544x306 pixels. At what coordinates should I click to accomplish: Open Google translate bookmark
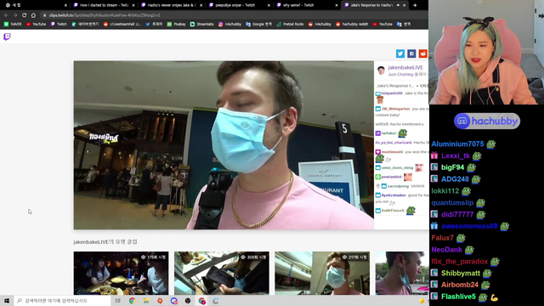click(x=258, y=25)
